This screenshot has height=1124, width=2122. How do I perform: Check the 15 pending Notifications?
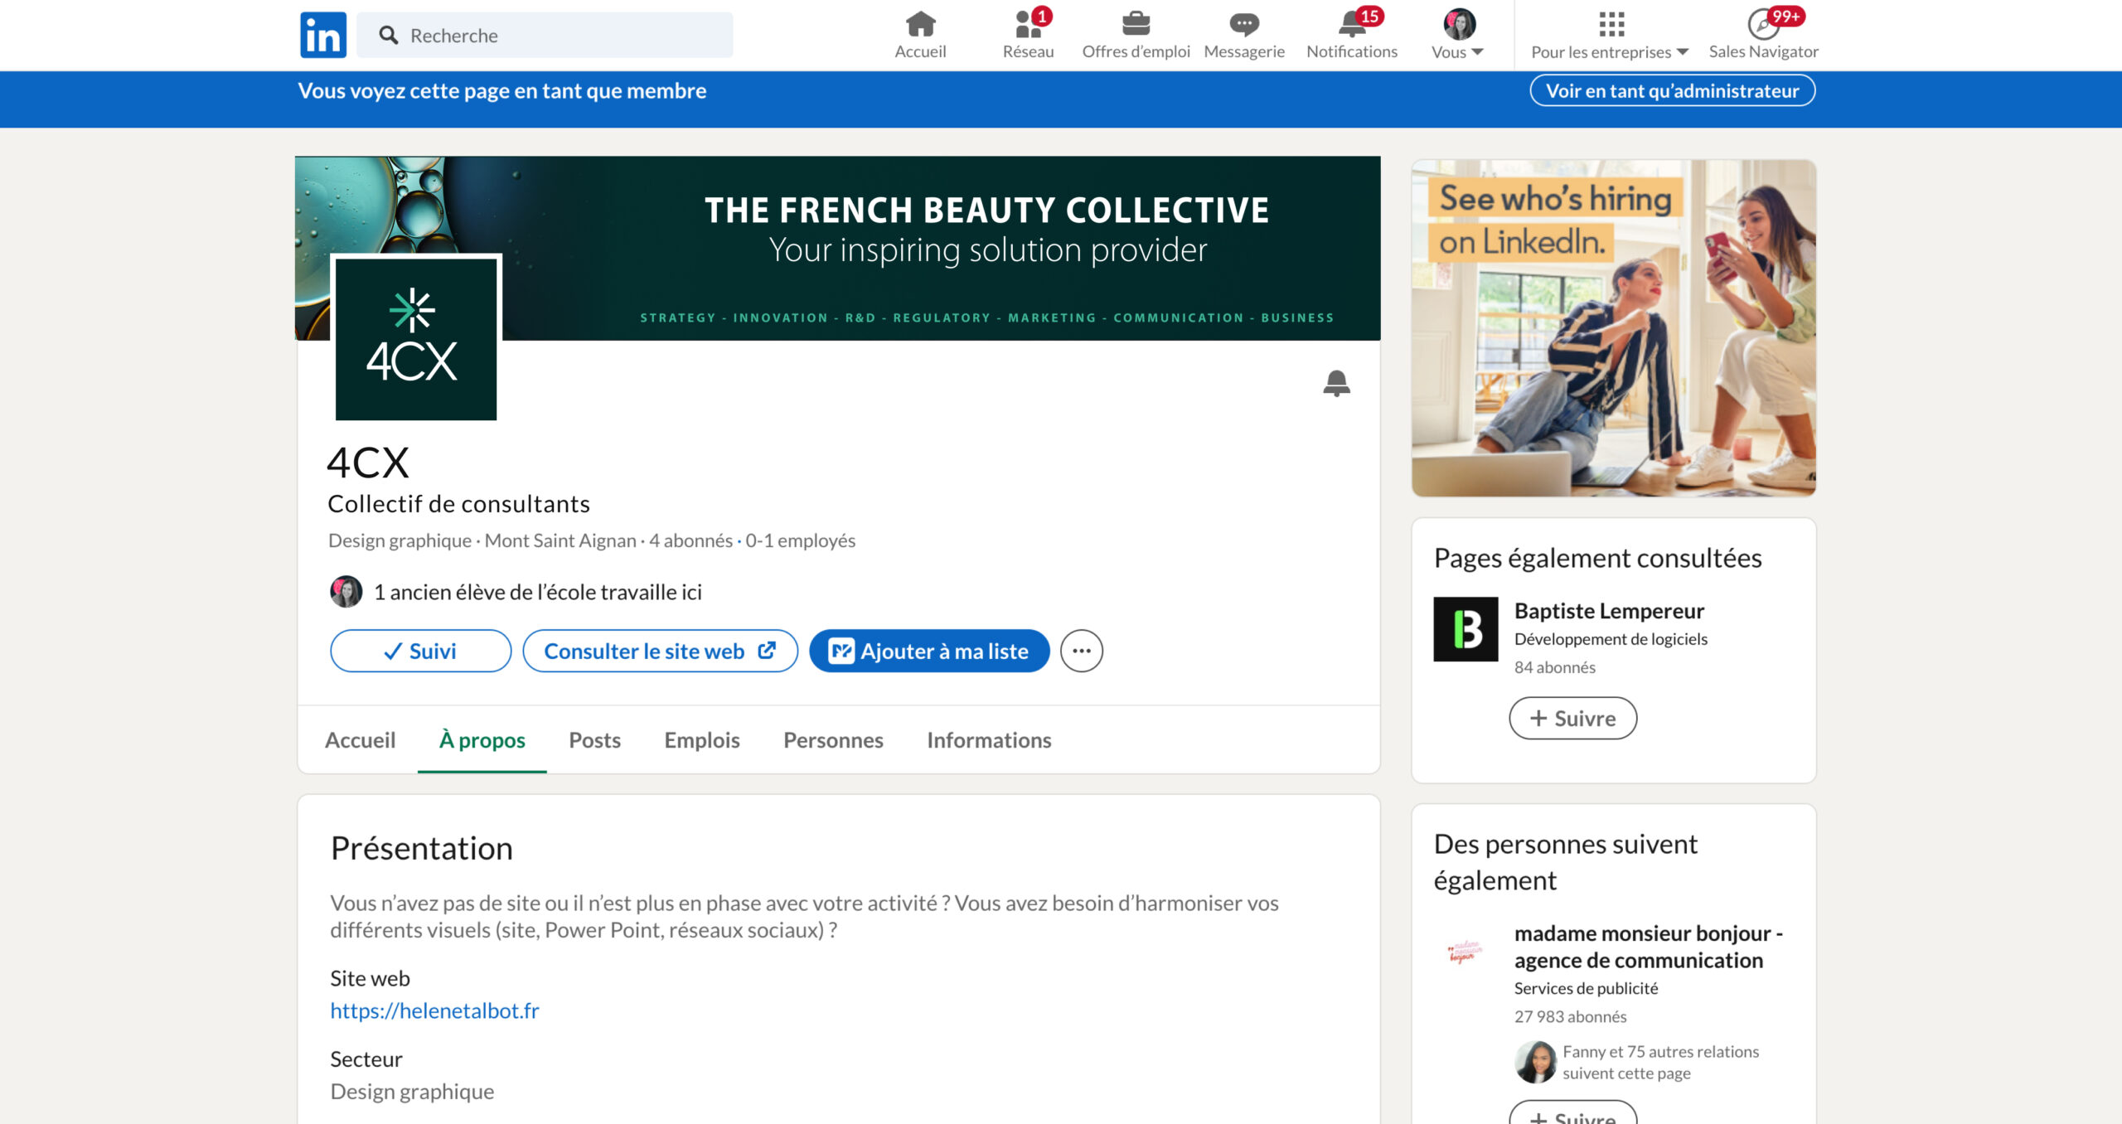pyautogui.click(x=1351, y=33)
